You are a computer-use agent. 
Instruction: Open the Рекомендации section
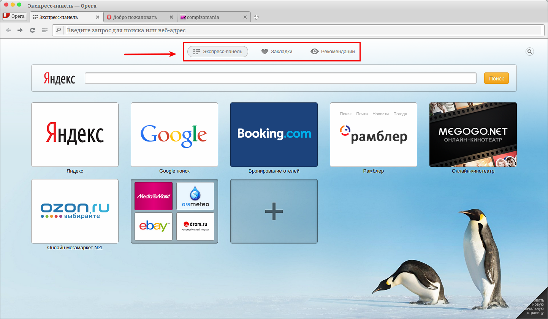click(333, 52)
